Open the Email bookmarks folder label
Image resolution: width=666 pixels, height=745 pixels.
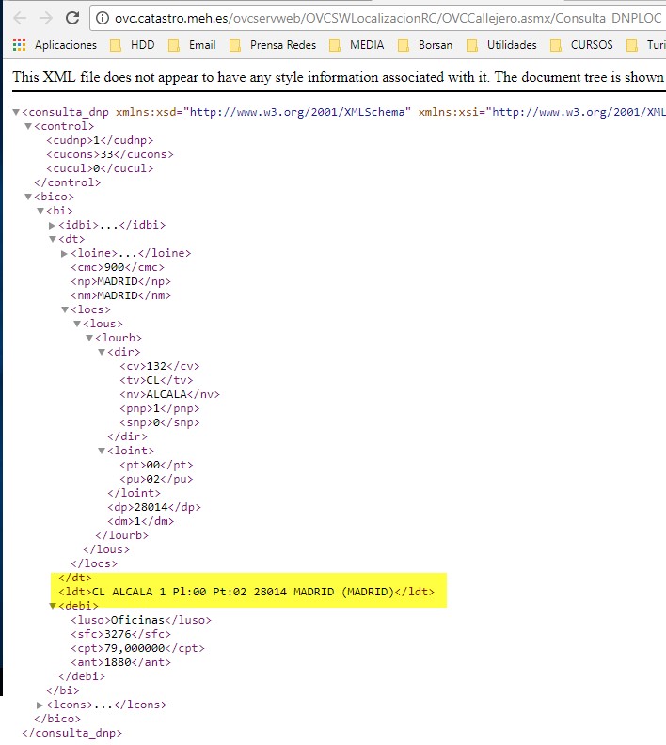pos(202,44)
